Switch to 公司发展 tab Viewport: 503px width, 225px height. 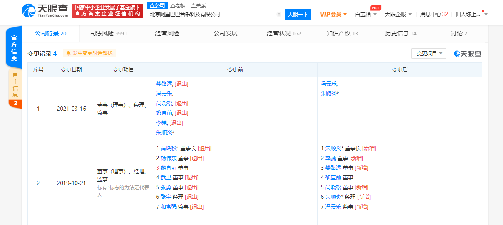225,33
